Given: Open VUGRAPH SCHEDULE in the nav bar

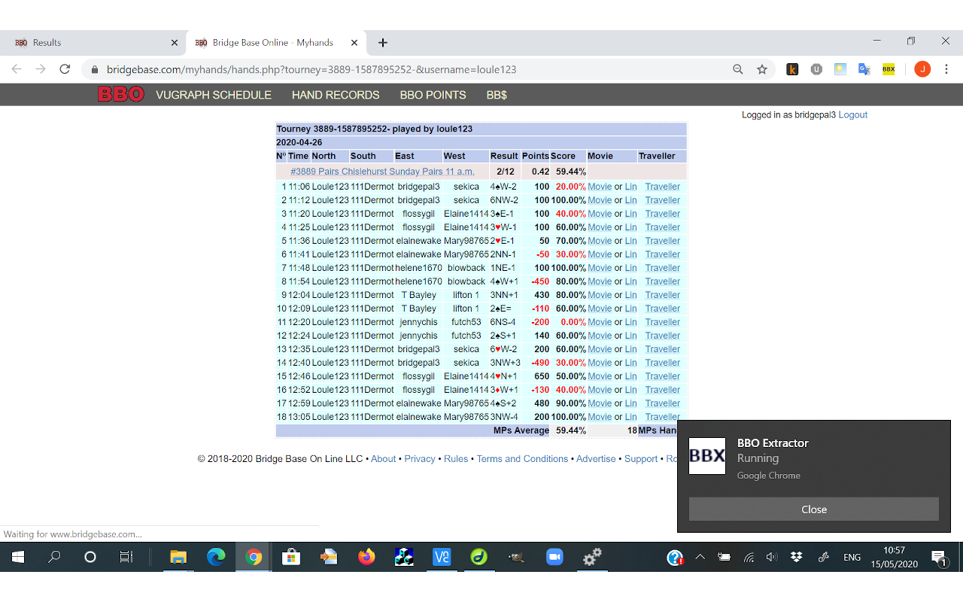Looking at the screenshot, I should (x=214, y=95).
